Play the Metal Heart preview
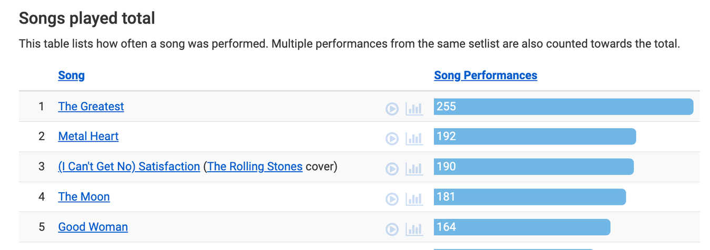This screenshot has height=250, width=710. coord(392,139)
